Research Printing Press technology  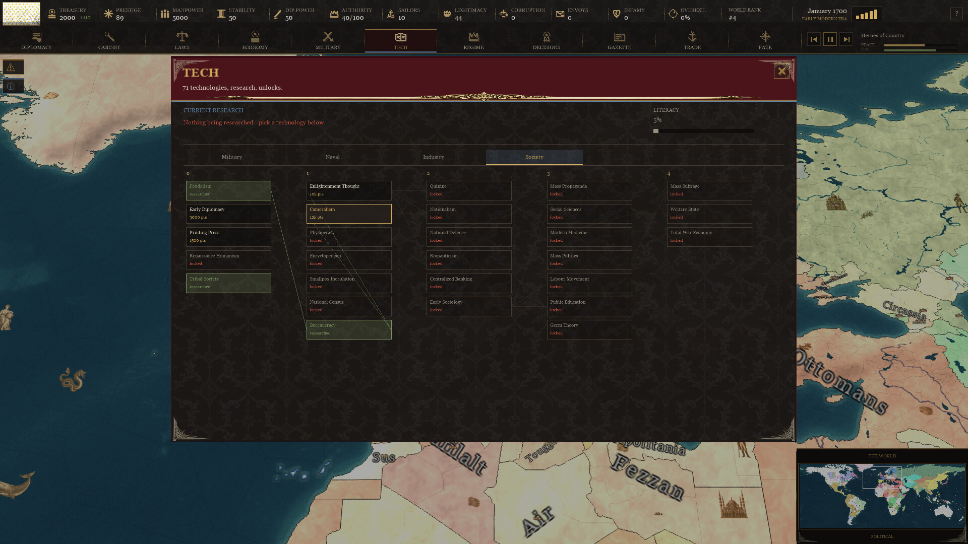click(x=228, y=237)
